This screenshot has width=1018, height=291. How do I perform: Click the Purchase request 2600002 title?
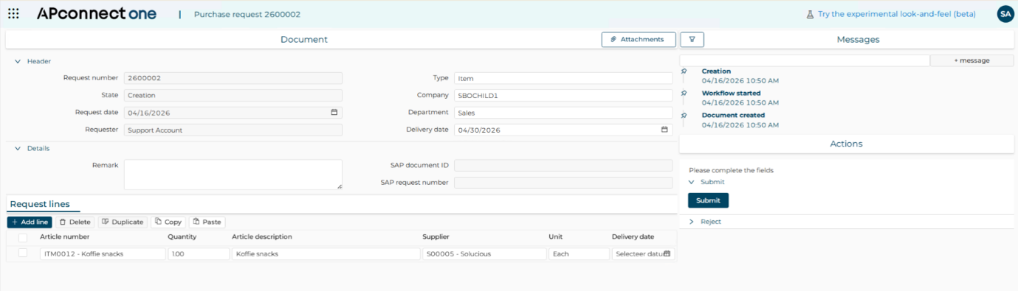coord(247,14)
